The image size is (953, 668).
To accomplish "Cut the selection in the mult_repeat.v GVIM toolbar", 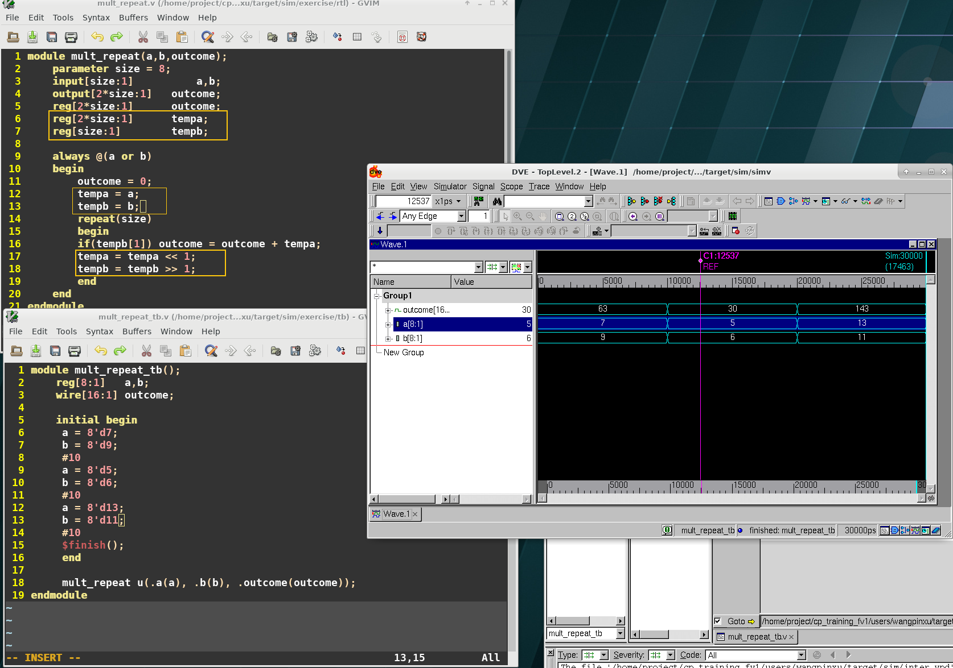I will coord(143,37).
